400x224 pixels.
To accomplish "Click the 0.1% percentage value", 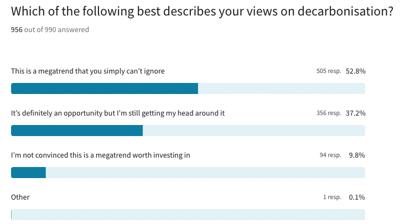I will coord(357,197).
